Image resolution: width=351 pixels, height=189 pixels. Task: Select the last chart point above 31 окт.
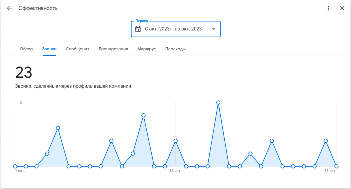[336, 166]
